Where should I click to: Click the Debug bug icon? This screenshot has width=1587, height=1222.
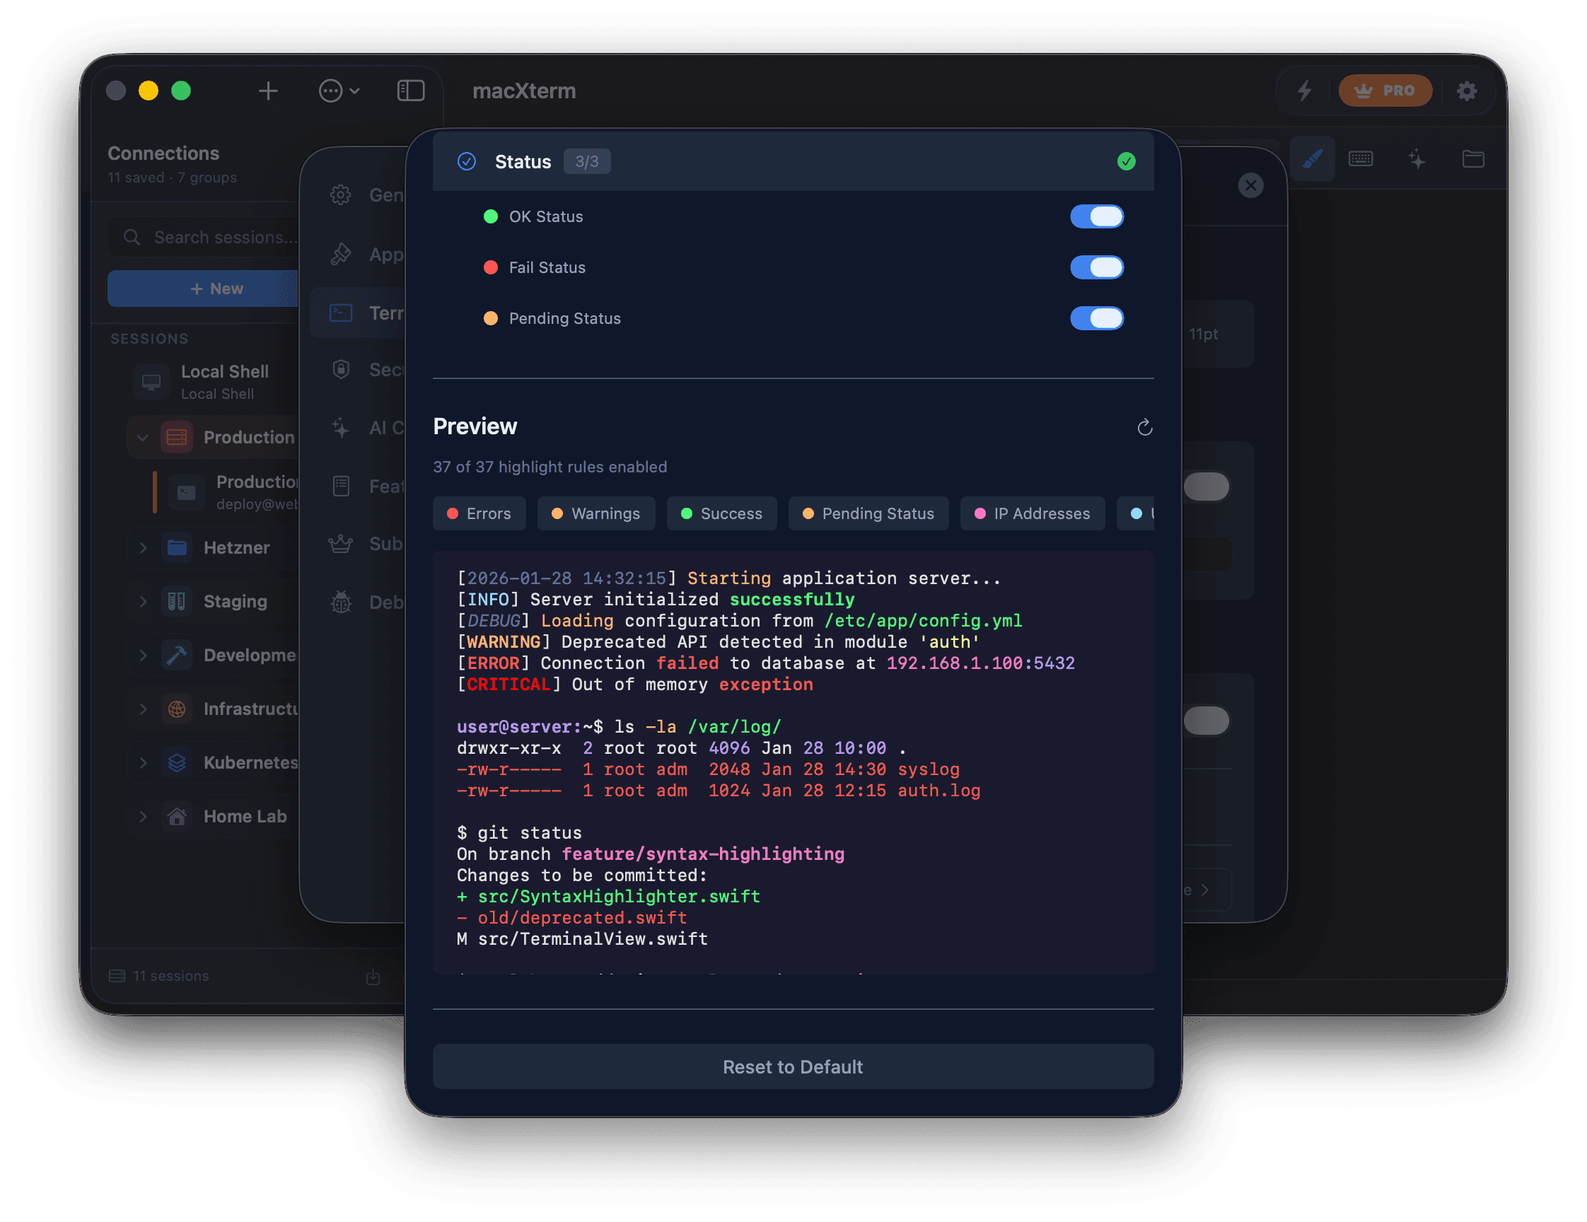(x=340, y=603)
